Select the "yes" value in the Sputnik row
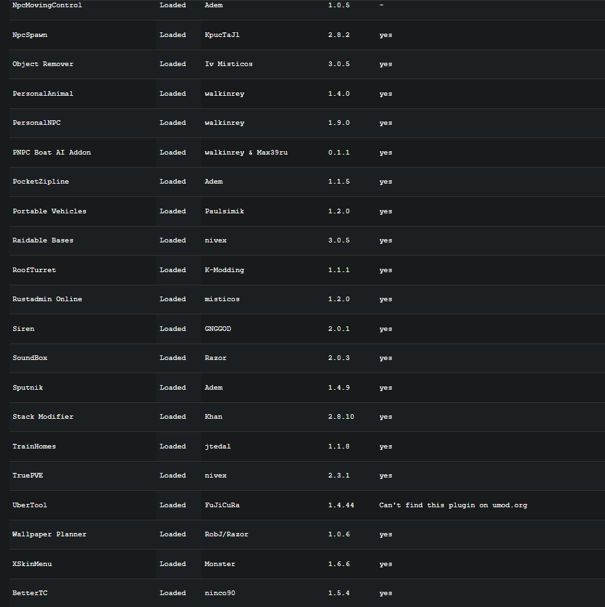 coord(386,388)
